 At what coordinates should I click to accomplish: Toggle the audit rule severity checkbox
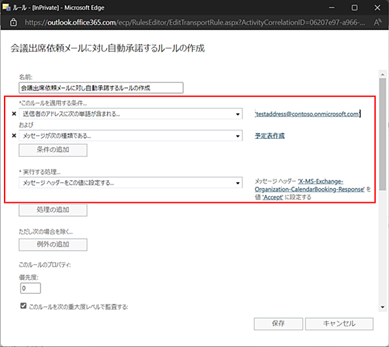(x=23, y=306)
